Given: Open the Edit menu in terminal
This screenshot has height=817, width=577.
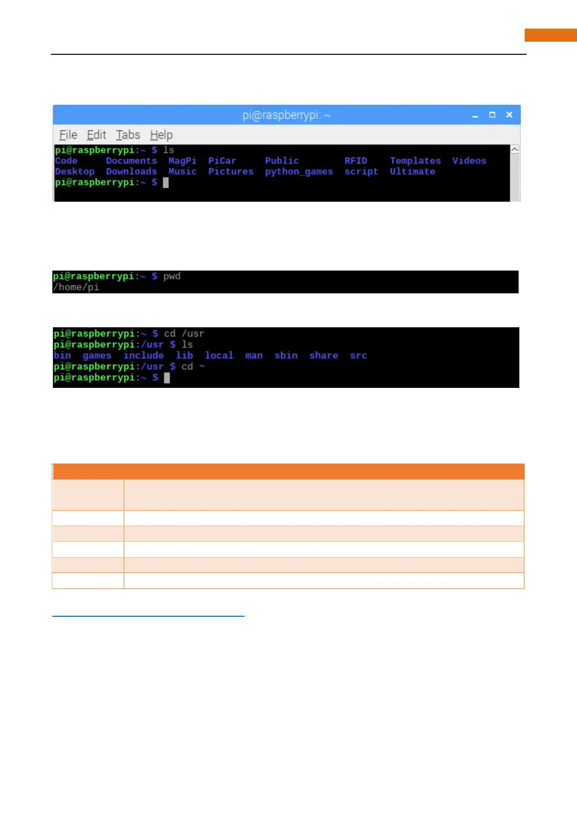Looking at the screenshot, I should click(x=96, y=135).
